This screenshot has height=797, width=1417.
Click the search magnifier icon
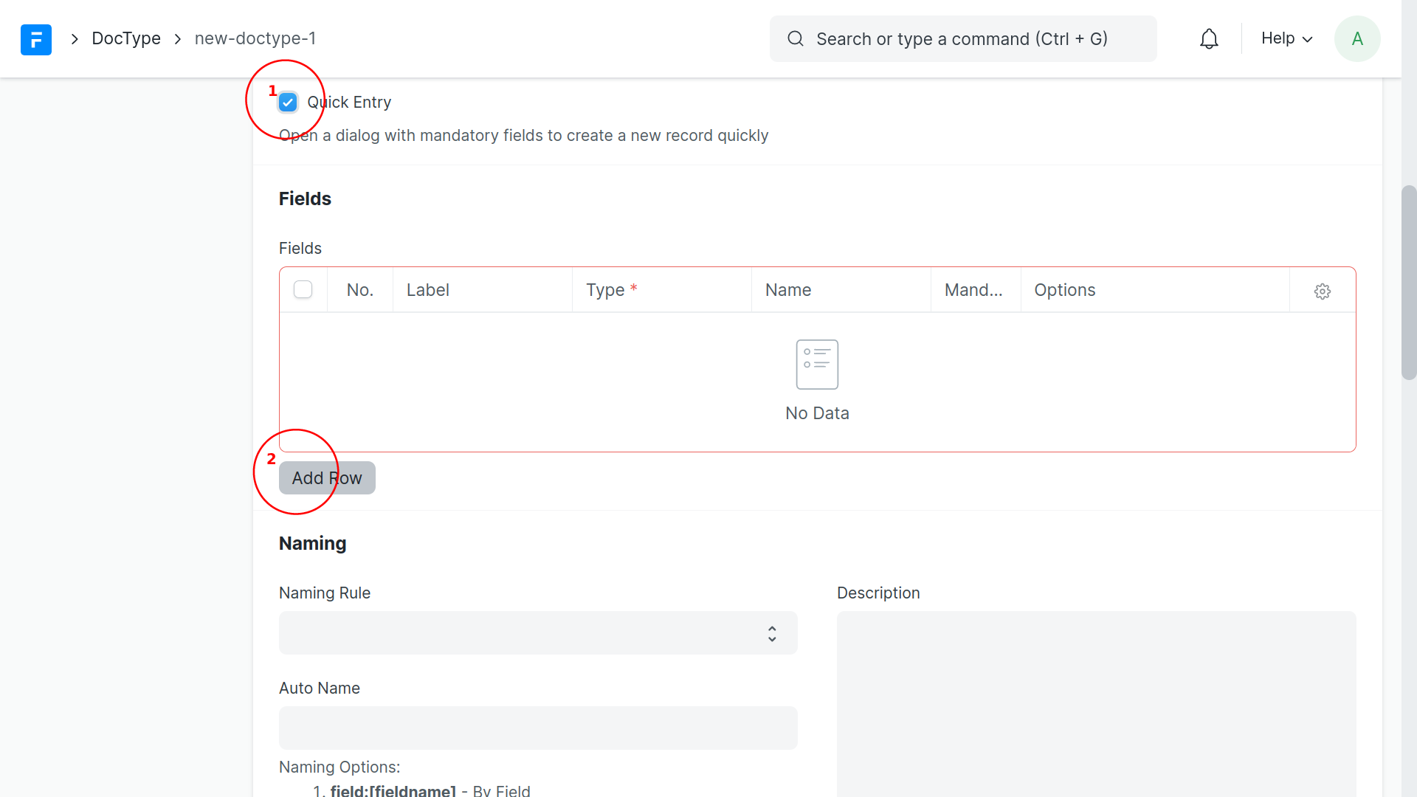(x=795, y=39)
